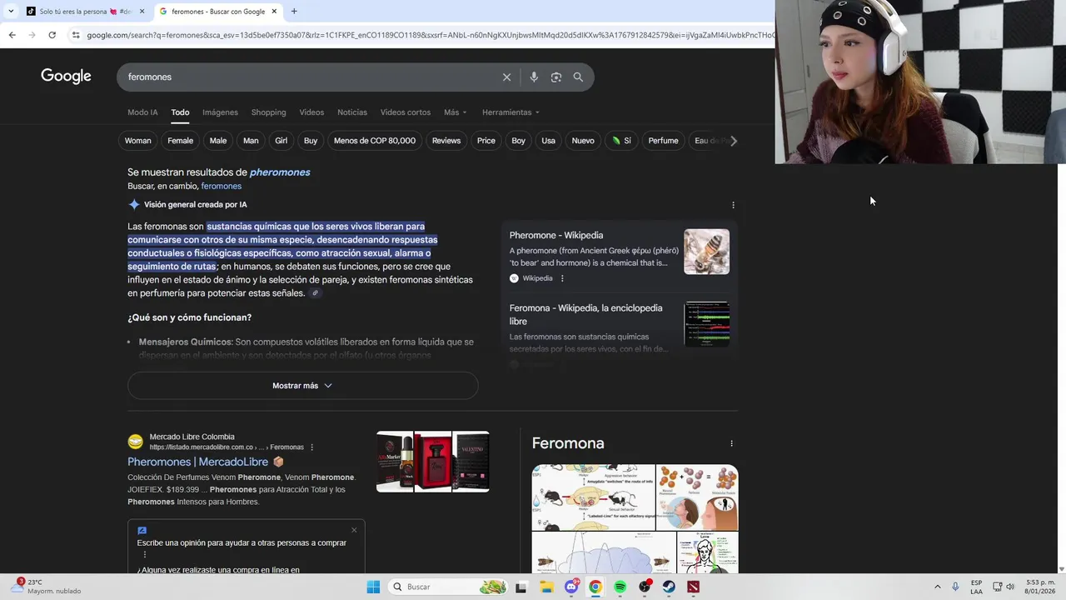Screen dimensions: 1066x600
Task: Switch to Videos cortos tab
Action: coord(406,112)
